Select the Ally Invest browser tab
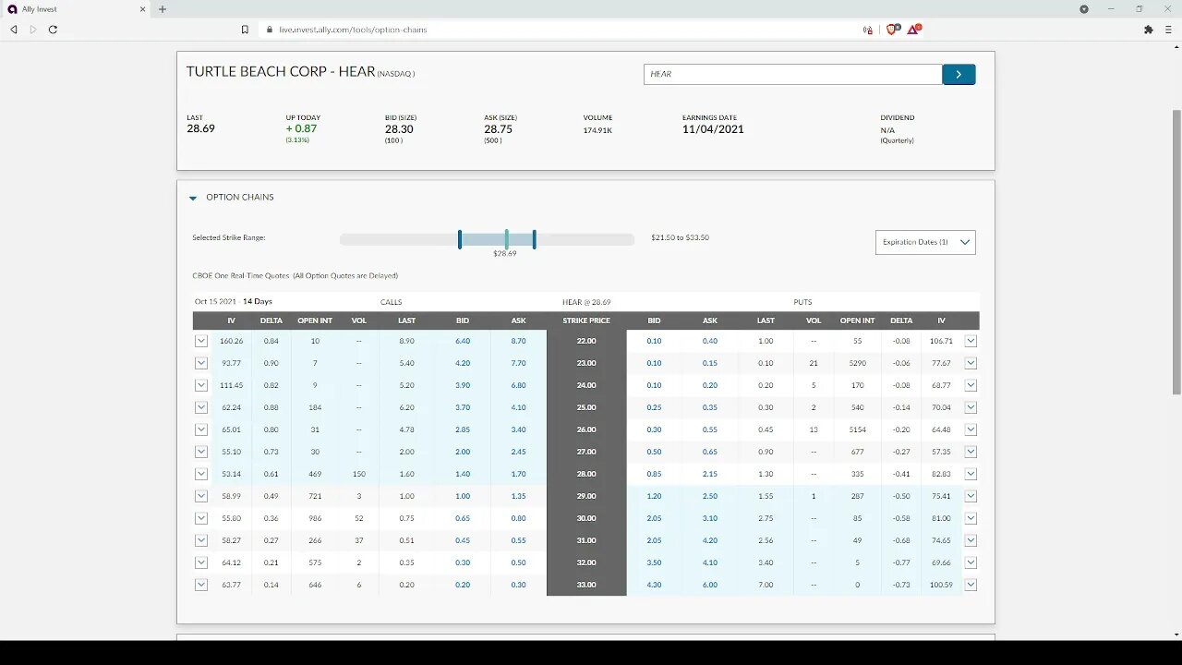The width and height of the screenshot is (1182, 665). tap(77, 9)
